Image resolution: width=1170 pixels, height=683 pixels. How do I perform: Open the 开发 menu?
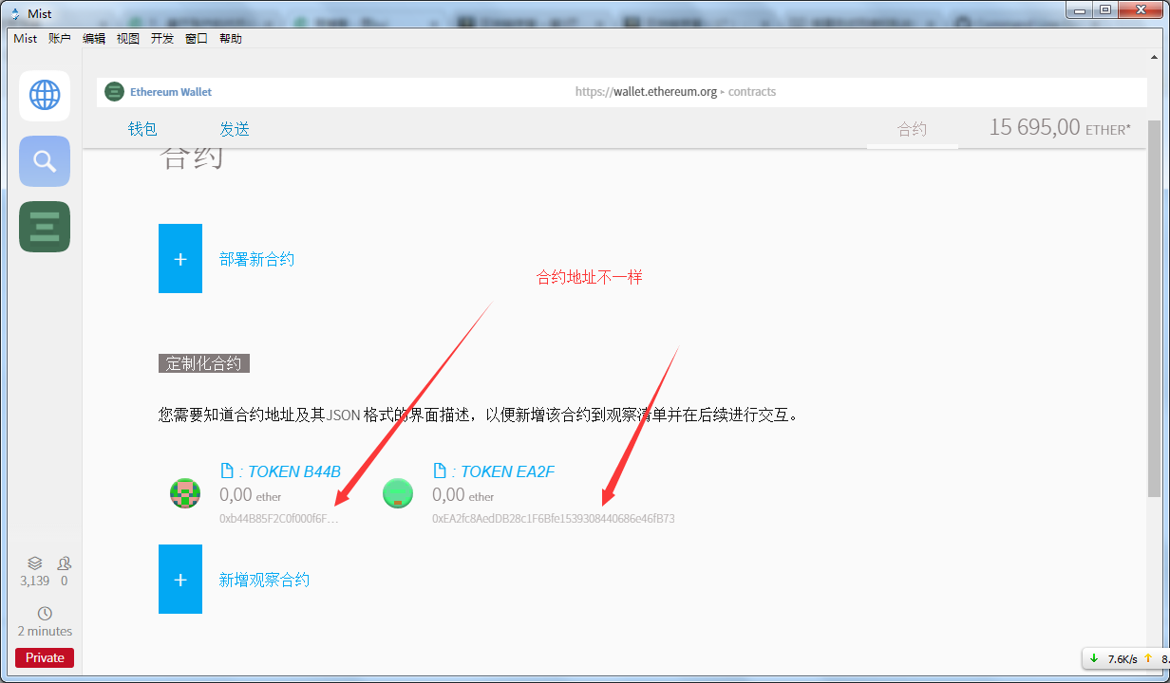click(x=162, y=39)
